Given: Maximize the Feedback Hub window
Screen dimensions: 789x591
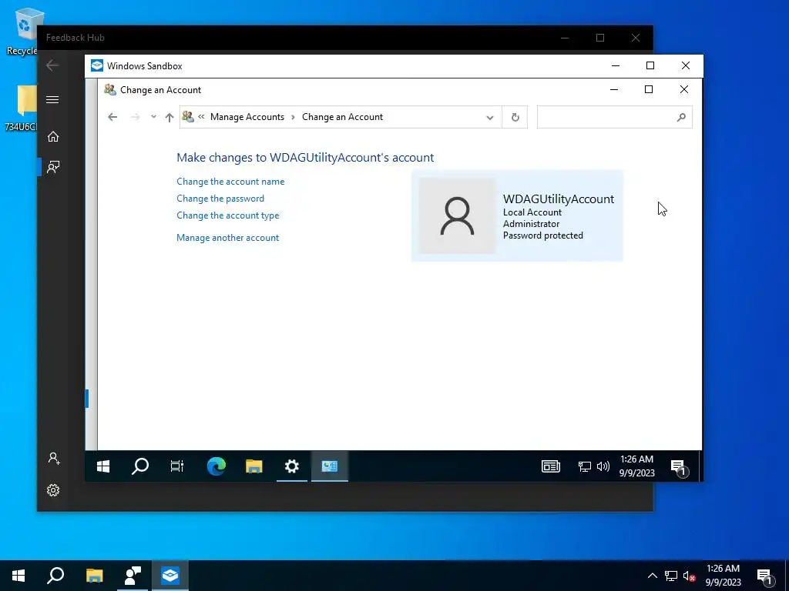Looking at the screenshot, I should tap(599, 38).
